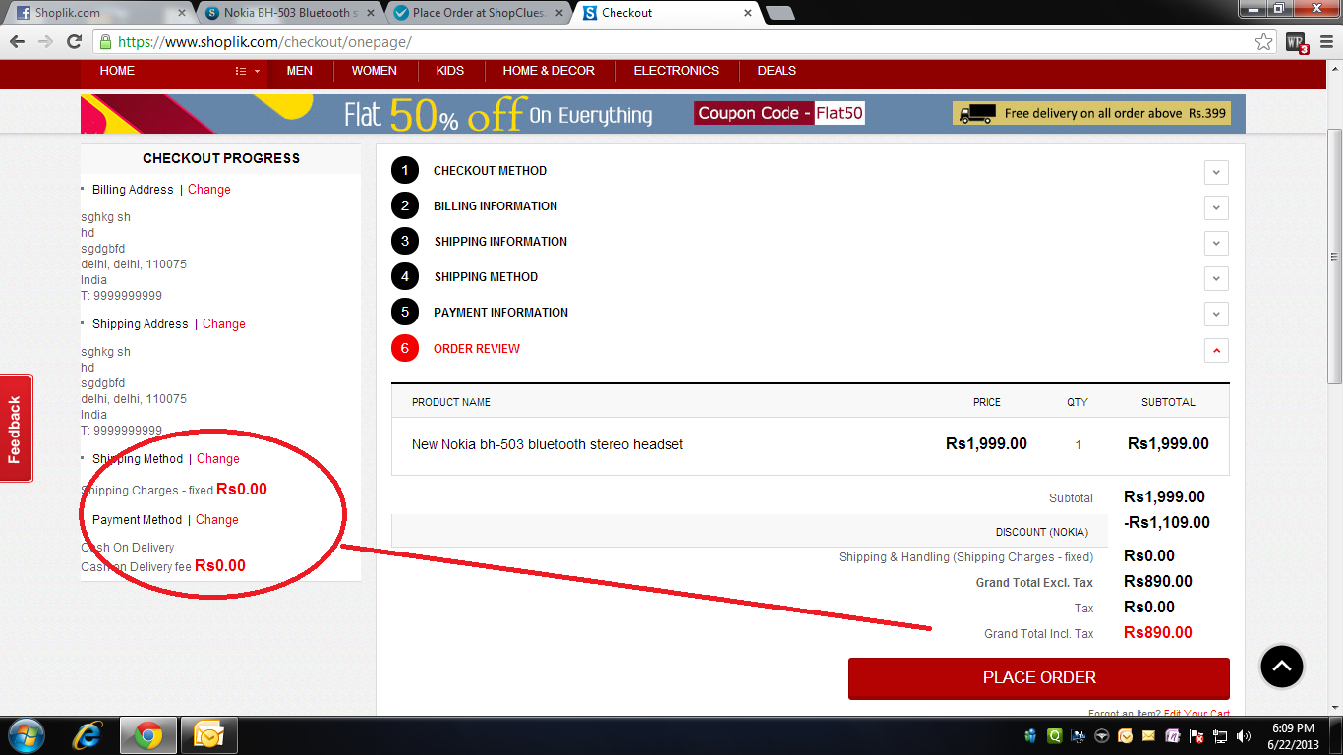
Task: Open the network connection tray icon
Action: [1220, 736]
